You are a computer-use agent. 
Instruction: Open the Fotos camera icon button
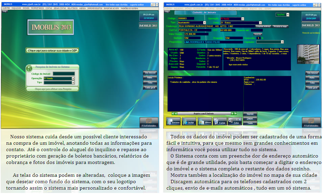235,121
